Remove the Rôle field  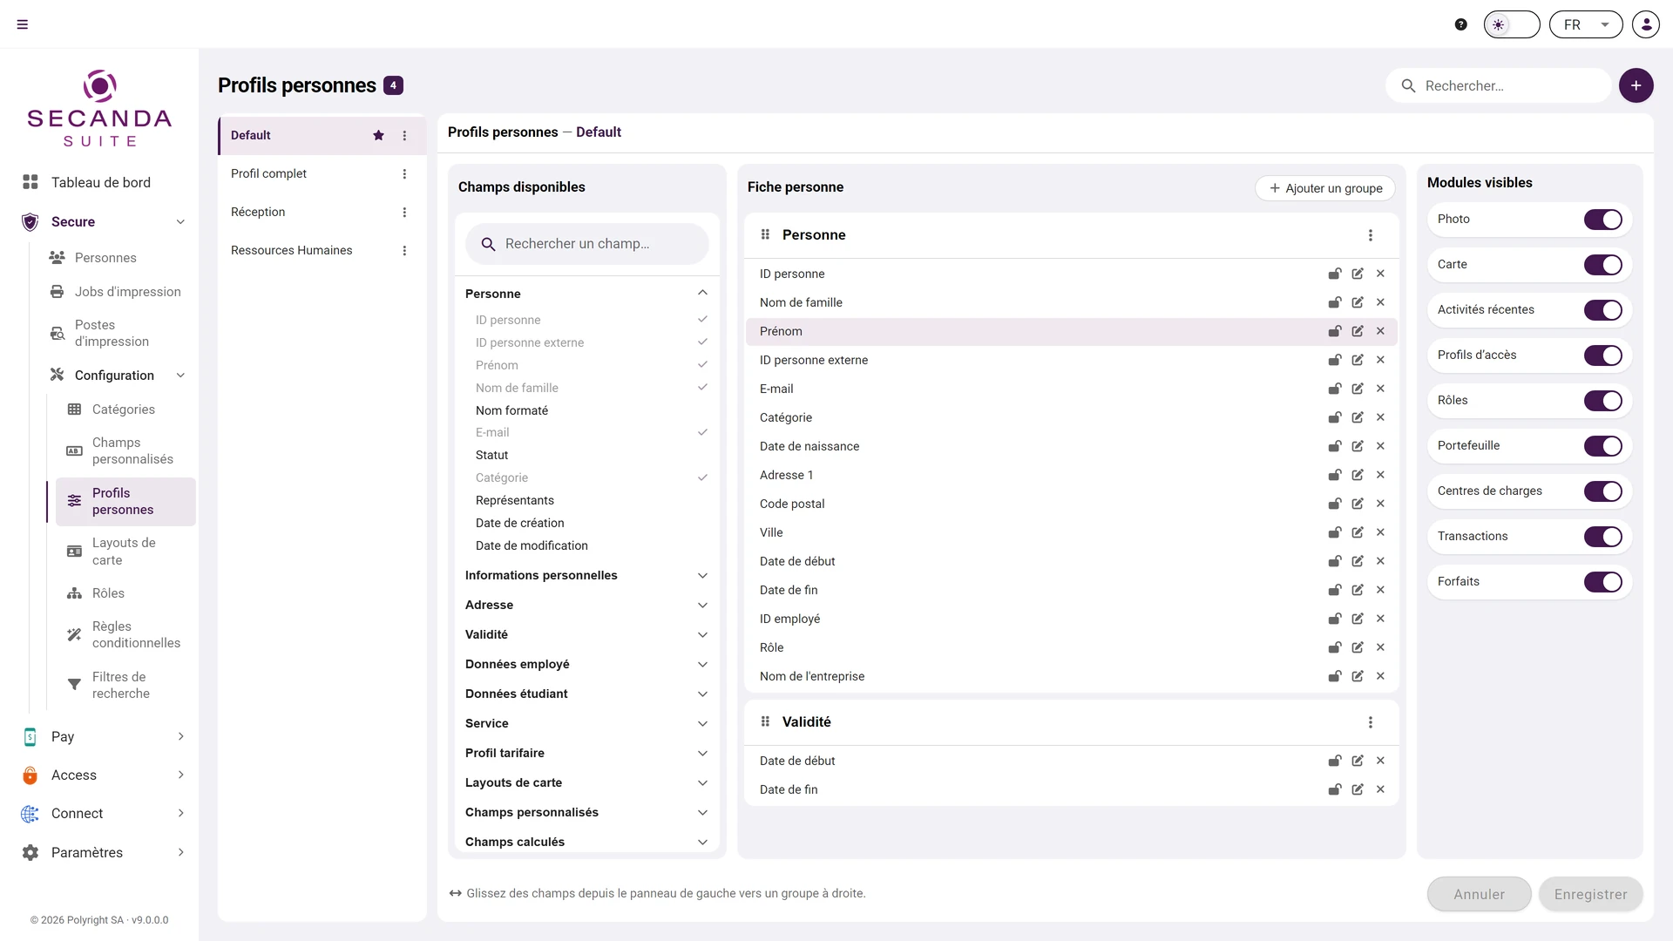(1380, 647)
